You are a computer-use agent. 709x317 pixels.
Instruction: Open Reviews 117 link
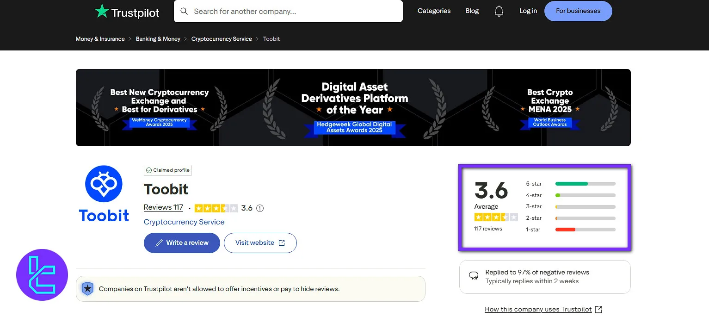point(163,207)
